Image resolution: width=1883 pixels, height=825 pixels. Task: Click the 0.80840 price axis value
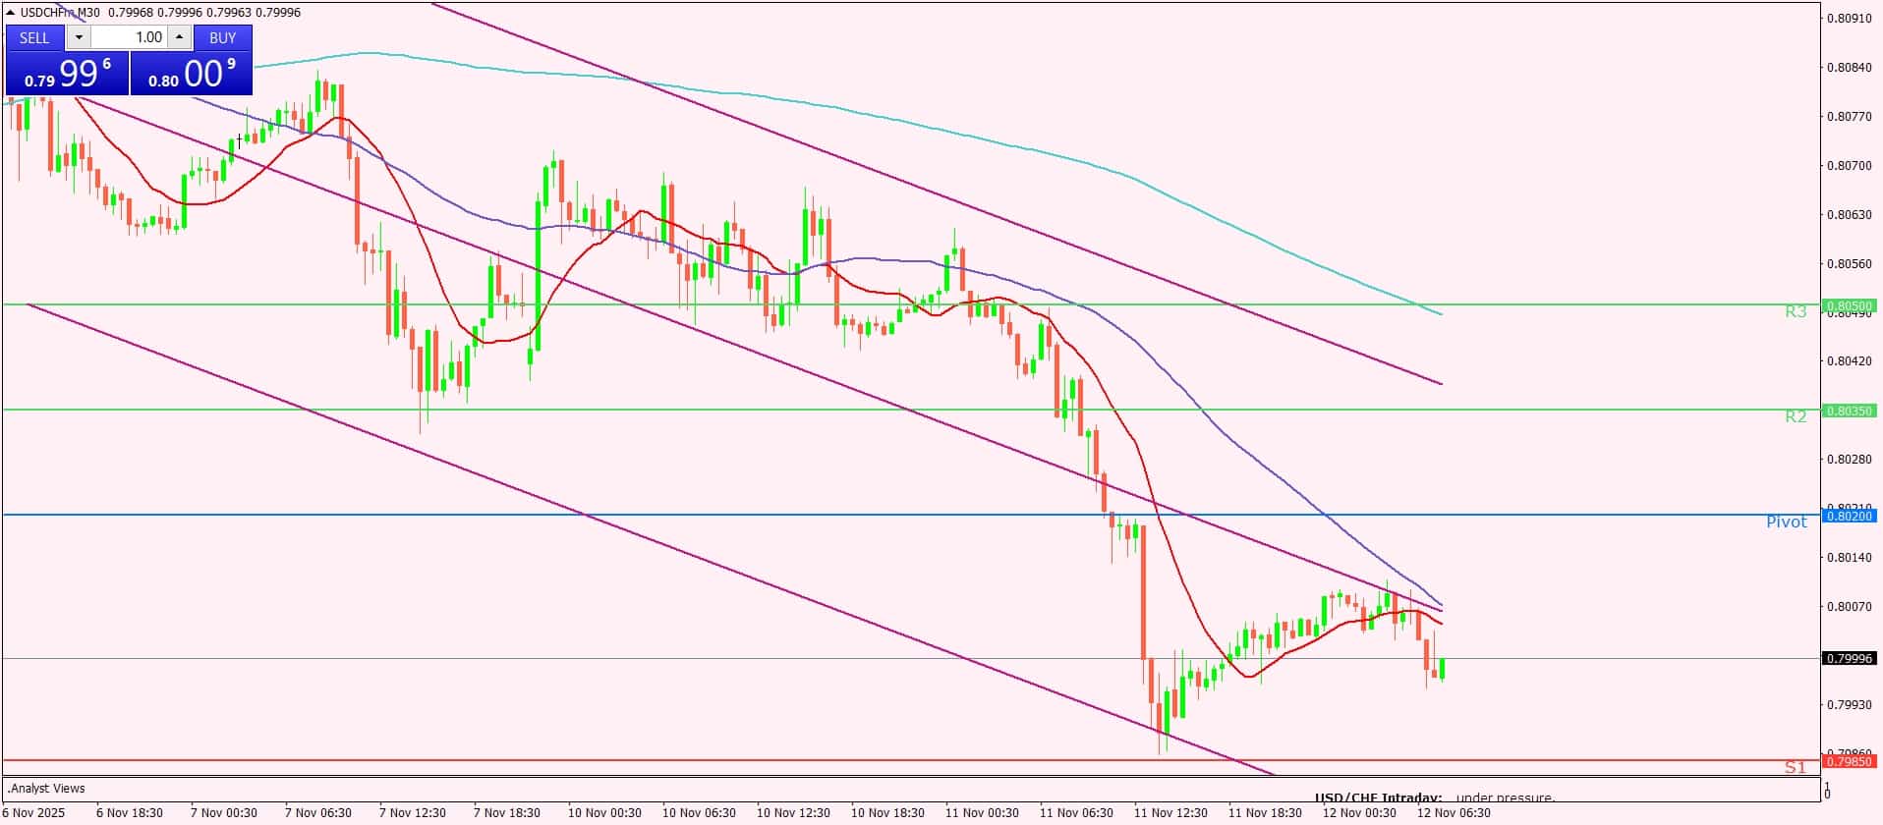(1849, 68)
